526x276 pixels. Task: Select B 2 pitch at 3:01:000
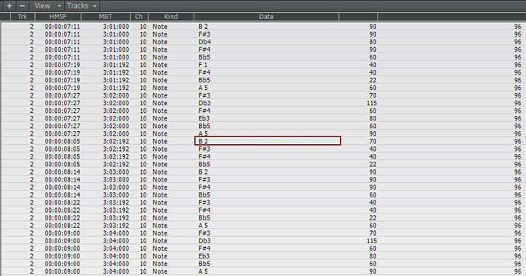[204, 27]
